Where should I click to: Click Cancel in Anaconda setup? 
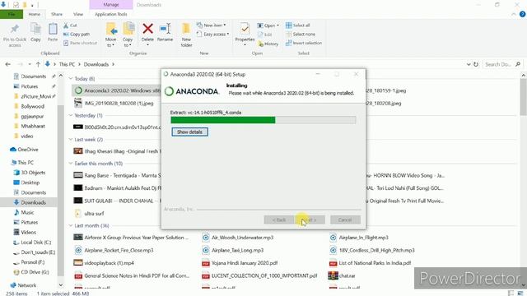[x=345, y=220]
